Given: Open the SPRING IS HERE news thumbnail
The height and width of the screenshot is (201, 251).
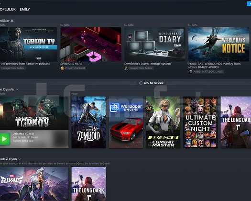Looking at the screenshot, I should 91,44.
